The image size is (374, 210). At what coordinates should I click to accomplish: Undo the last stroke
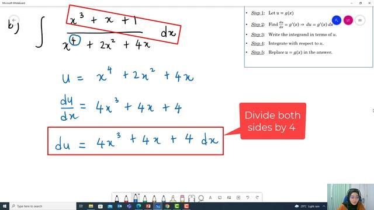(x=248, y=198)
